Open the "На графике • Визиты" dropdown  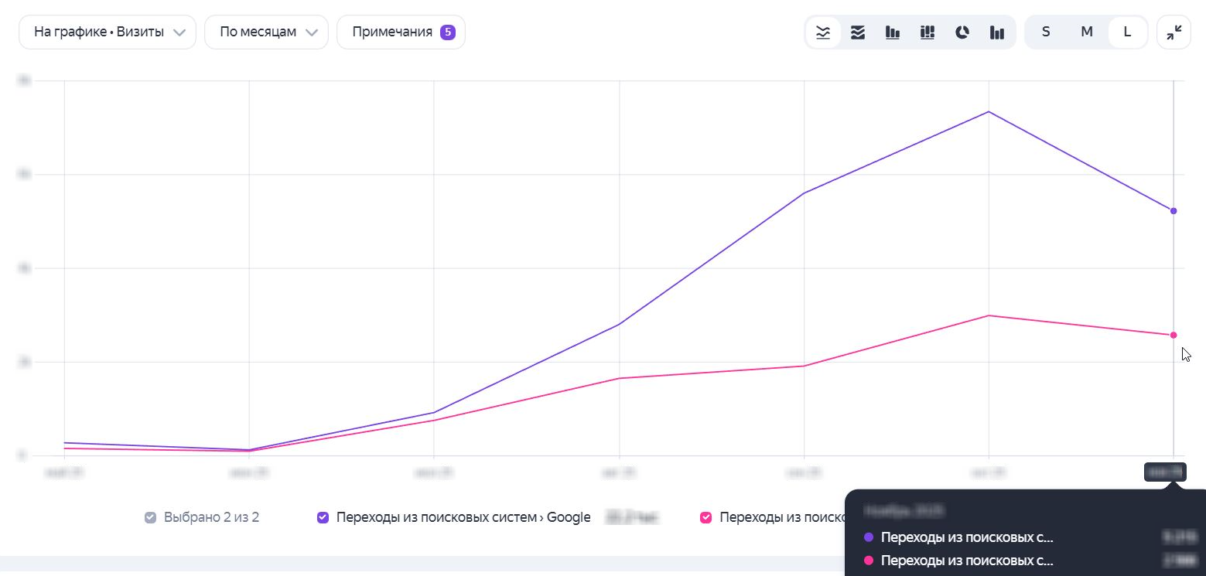pyautogui.click(x=108, y=32)
